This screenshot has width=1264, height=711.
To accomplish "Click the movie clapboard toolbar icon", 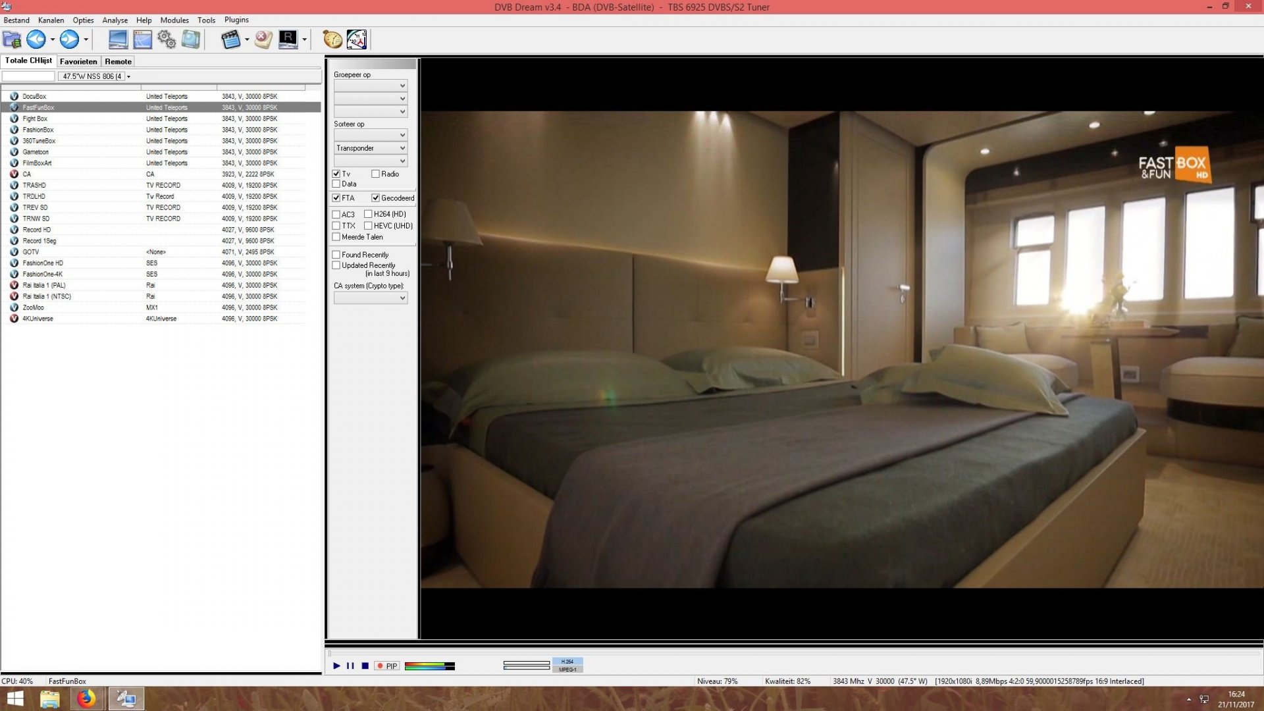I will pyautogui.click(x=231, y=39).
